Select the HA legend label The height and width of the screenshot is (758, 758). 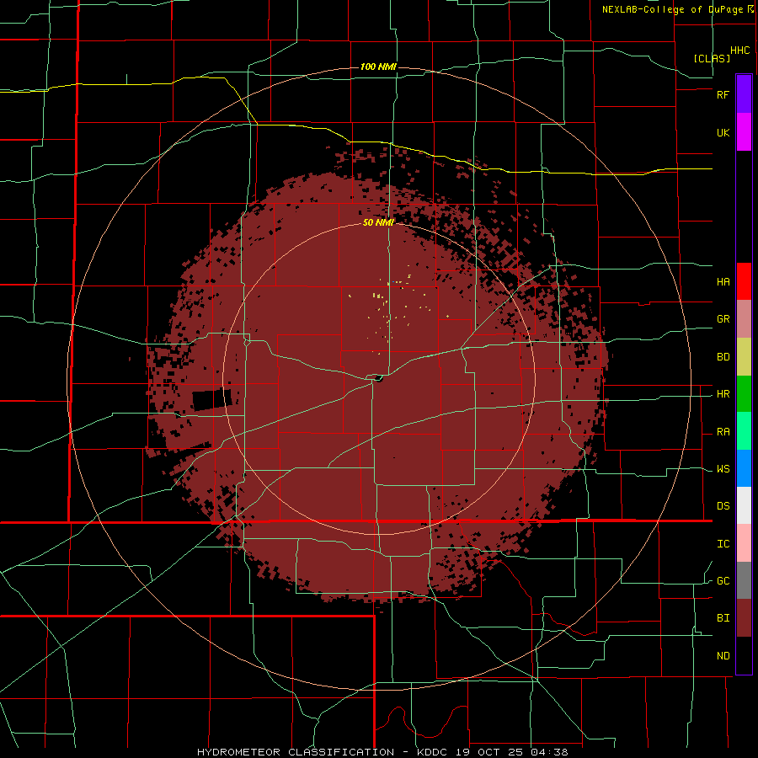click(723, 282)
